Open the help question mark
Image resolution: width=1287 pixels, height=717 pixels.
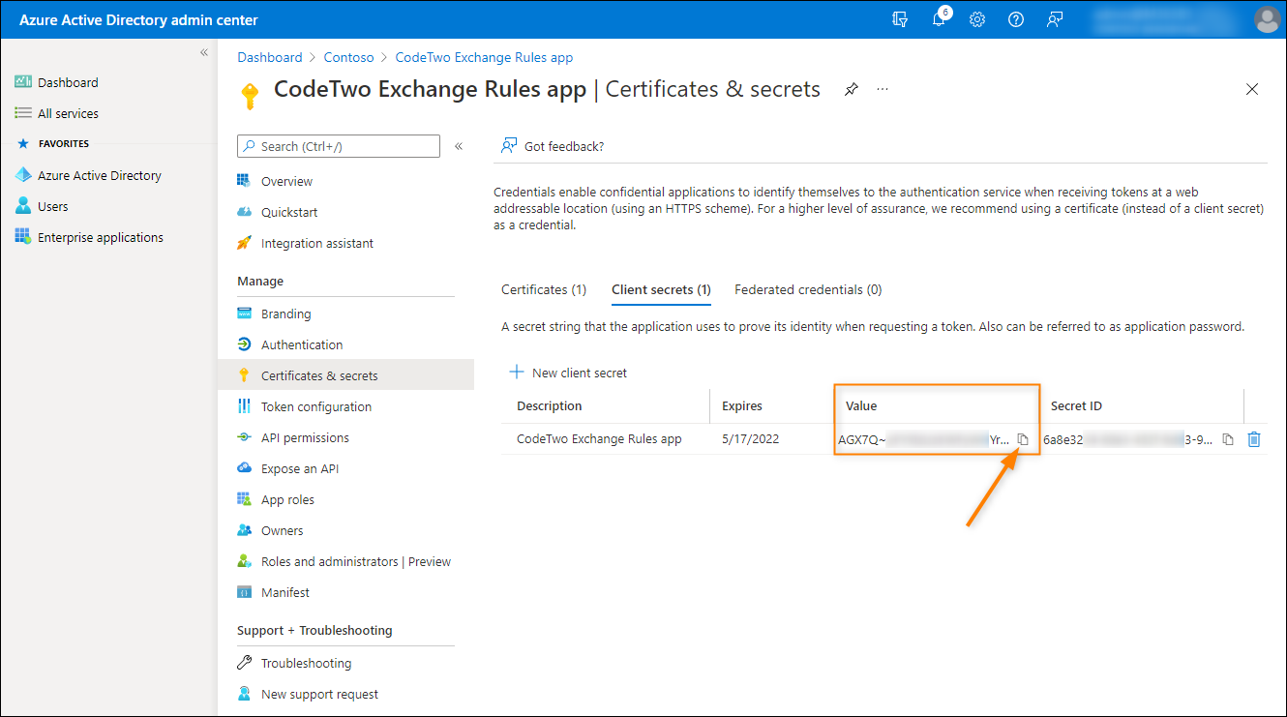1016,19
